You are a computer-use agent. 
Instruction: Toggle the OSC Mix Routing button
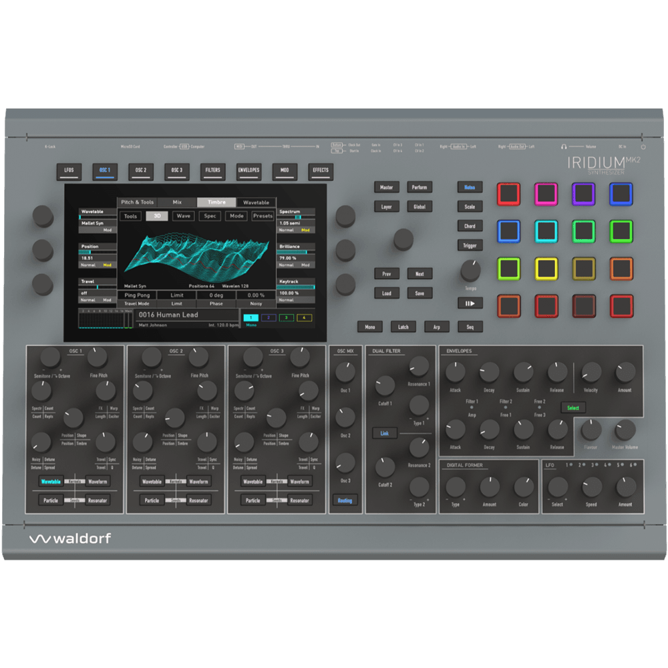(345, 500)
